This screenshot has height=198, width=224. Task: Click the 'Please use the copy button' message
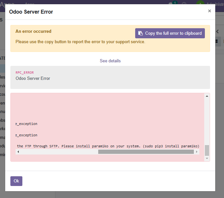[80, 42]
